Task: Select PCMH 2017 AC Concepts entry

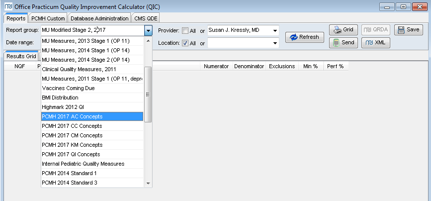Action: 92,116
